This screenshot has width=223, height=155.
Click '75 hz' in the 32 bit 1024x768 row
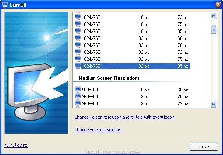(183, 59)
